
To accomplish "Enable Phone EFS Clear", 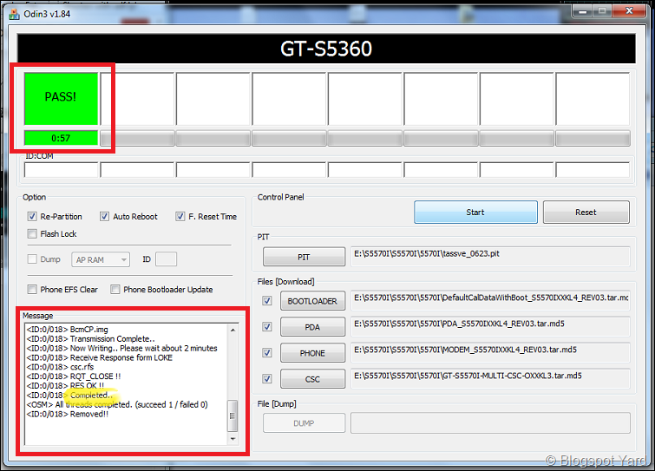I will (x=32, y=289).
